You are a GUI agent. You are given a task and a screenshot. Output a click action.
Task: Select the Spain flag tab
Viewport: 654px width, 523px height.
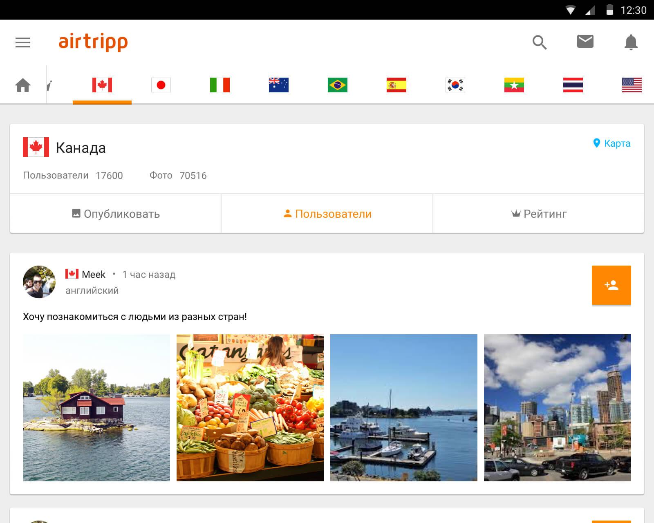[x=396, y=85]
